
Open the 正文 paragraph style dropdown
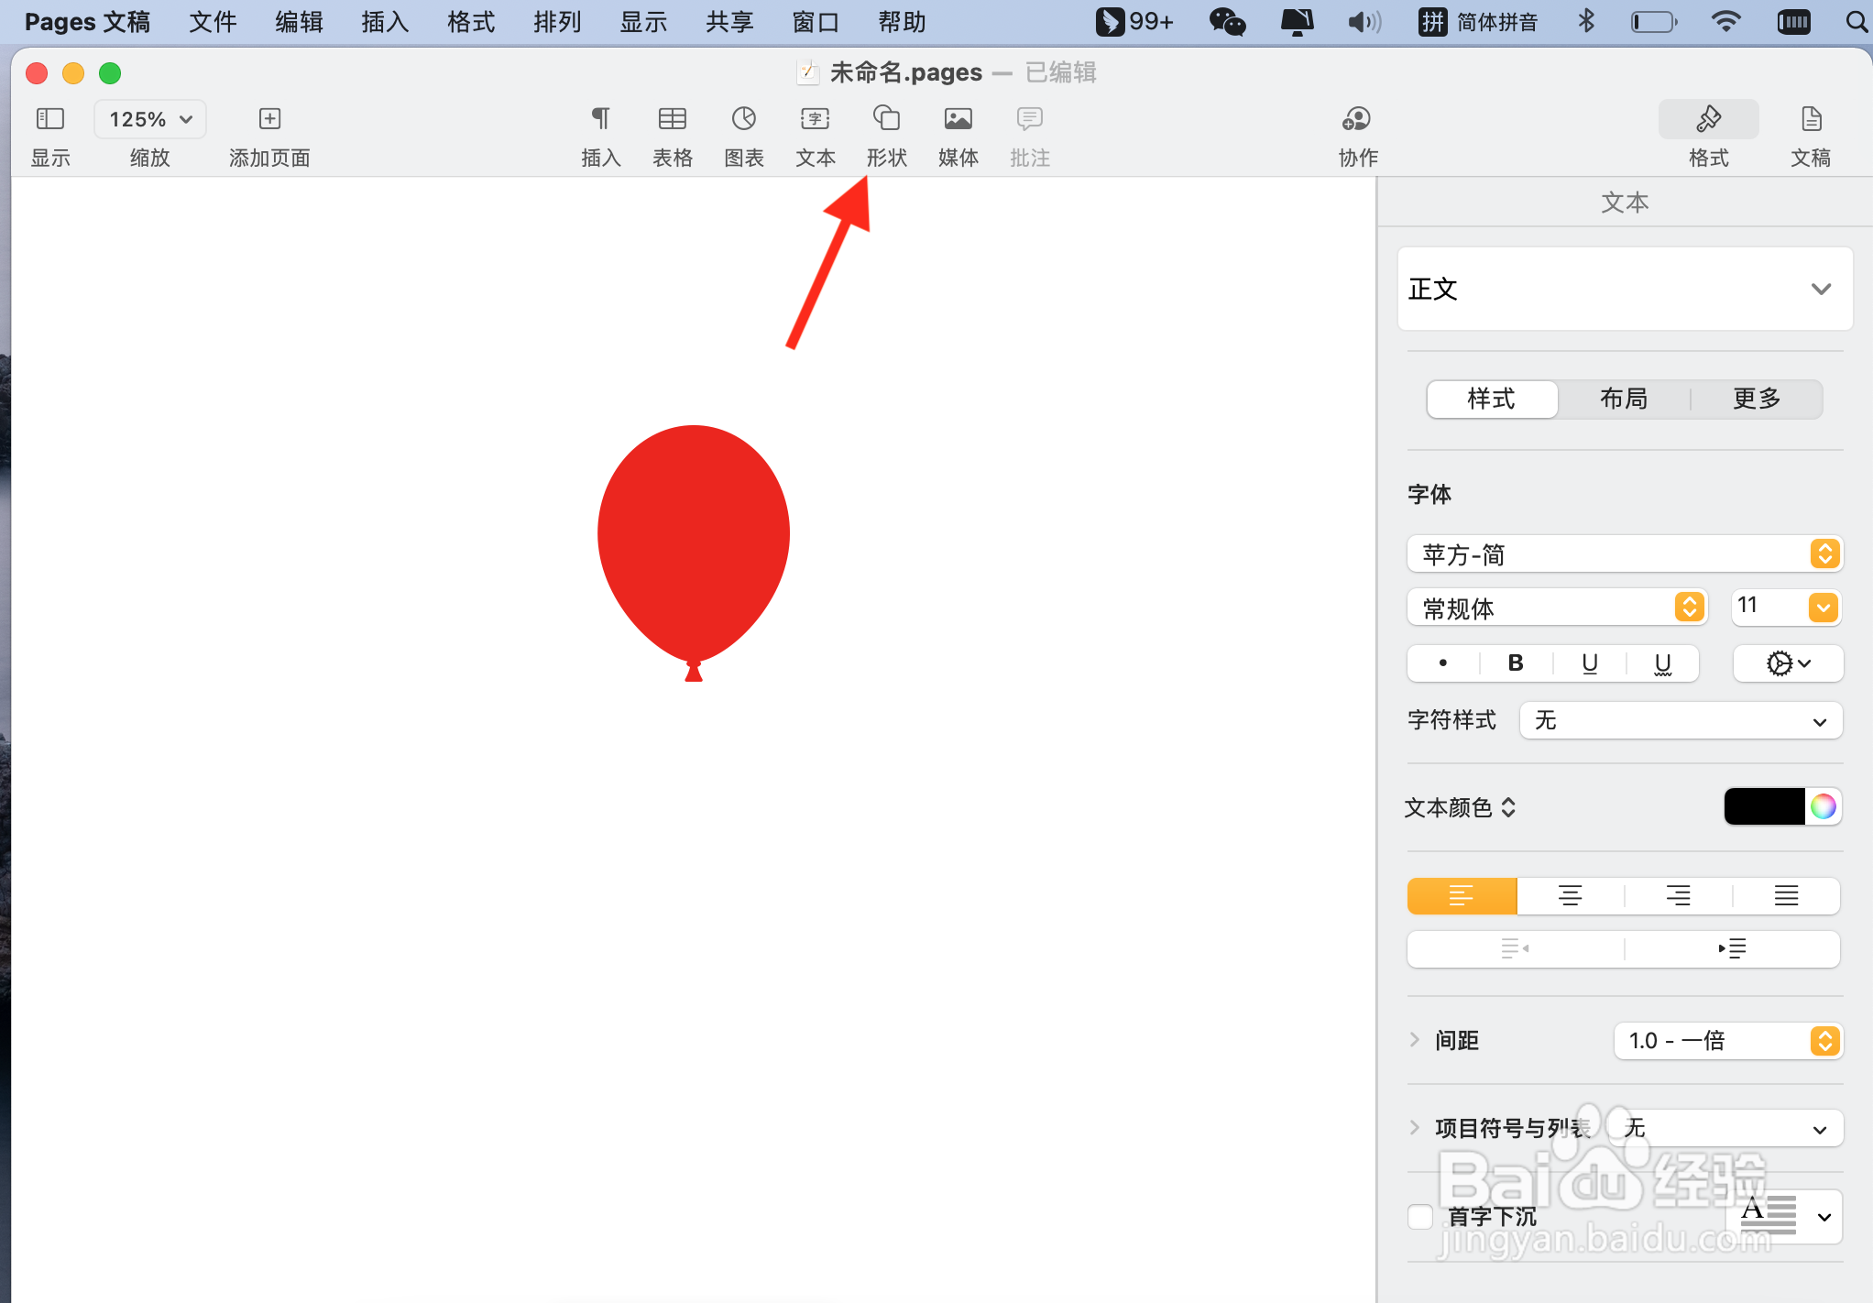click(1624, 289)
